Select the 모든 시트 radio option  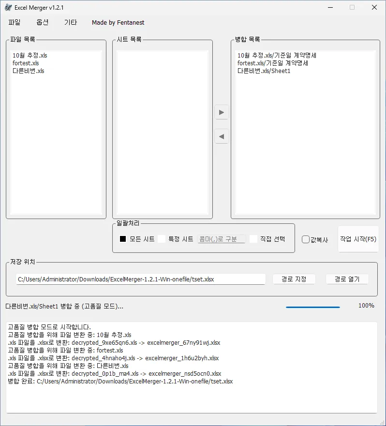pyautogui.click(x=123, y=239)
